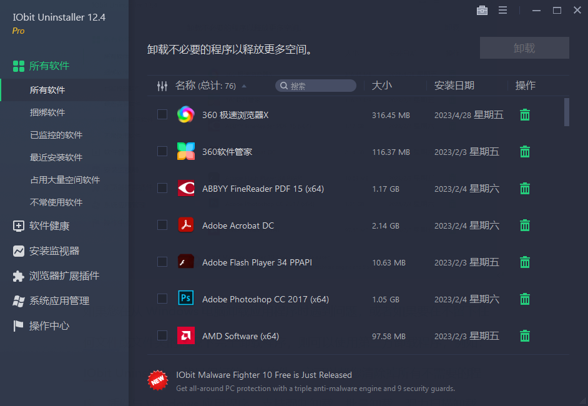Check the Adobe Acrobat DC checkbox
The width and height of the screenshot is (588, 406).
click(162, 225)
